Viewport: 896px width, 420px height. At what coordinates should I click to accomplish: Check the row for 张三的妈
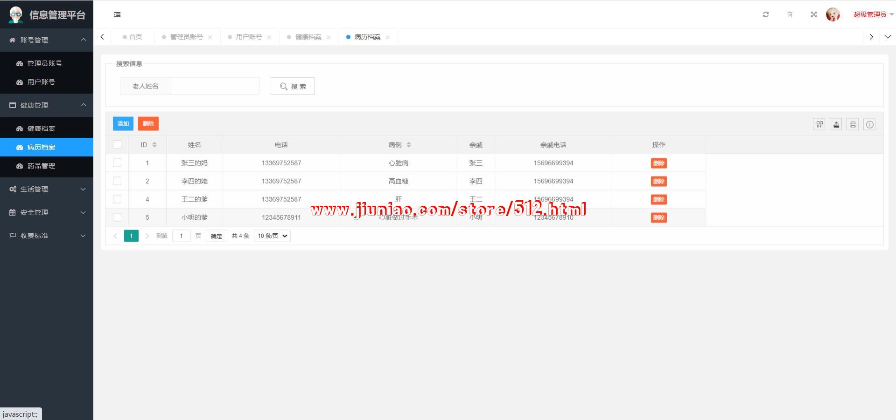click(117, 163)
